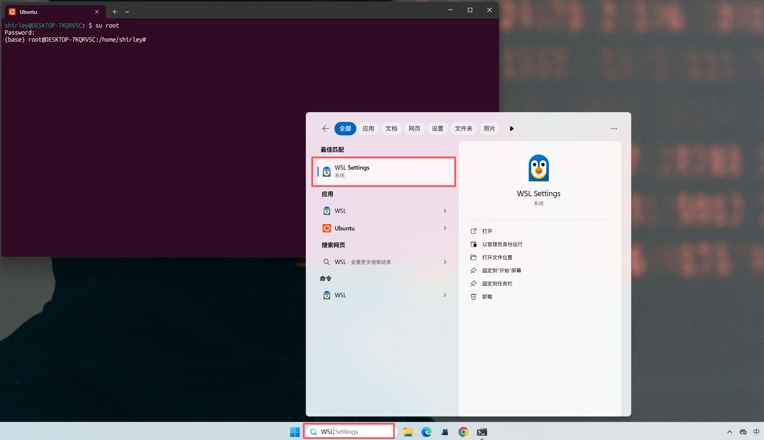Image resolution: width=764 pixels, height=440 pixels.
Task: Open the search options ellipsis menu
Action: (614, 128)
